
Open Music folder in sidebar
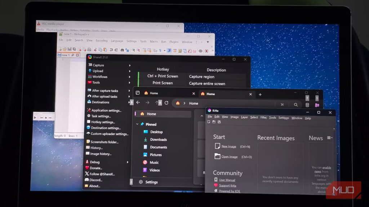coord(151,162)
